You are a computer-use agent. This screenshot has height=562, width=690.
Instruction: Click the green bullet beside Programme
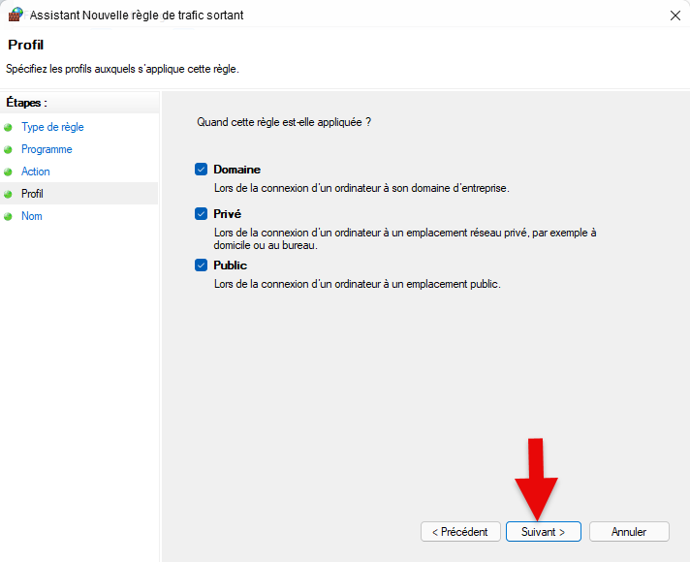(x=8, y=149)
